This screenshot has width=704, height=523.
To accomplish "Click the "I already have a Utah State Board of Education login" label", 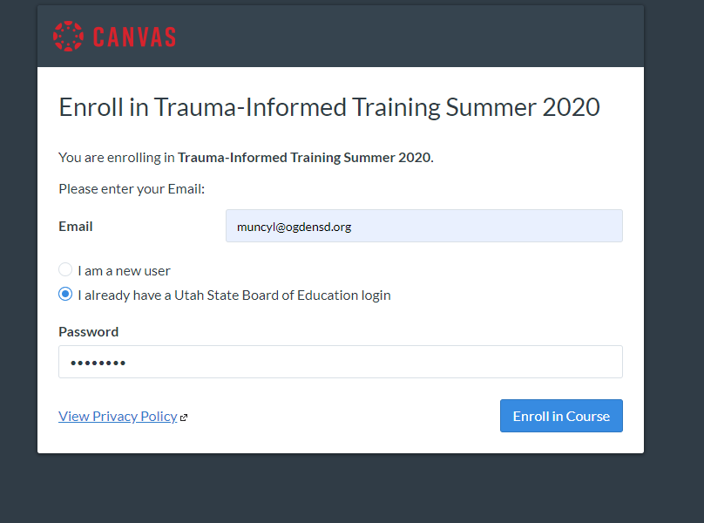I will [x=234, y=295].
